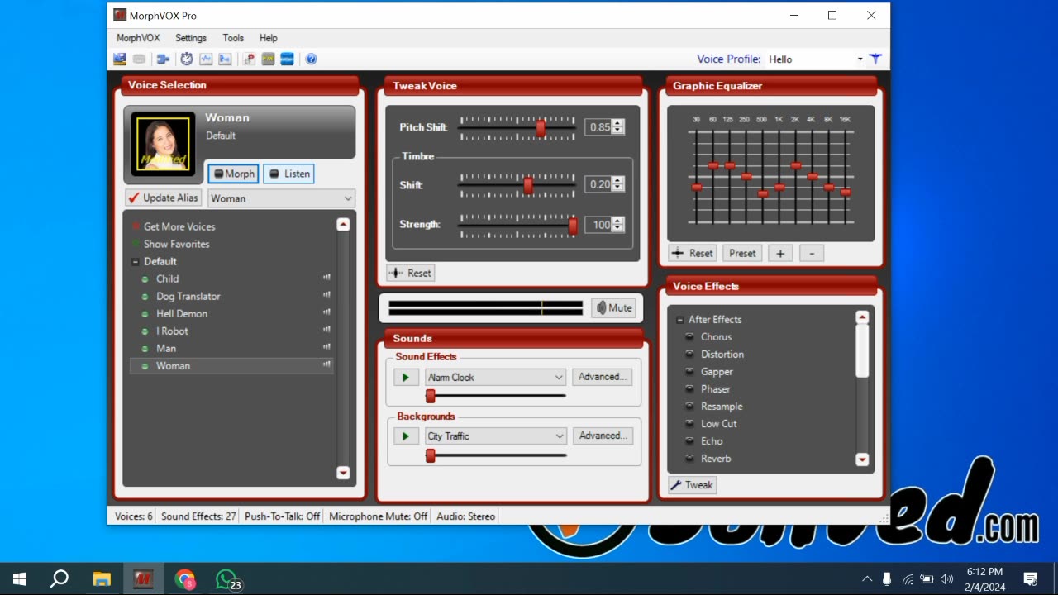Click the Timbre Strength slider handle
The image size is (1058, 595).
pyautogui.click(x=573, y=225)
